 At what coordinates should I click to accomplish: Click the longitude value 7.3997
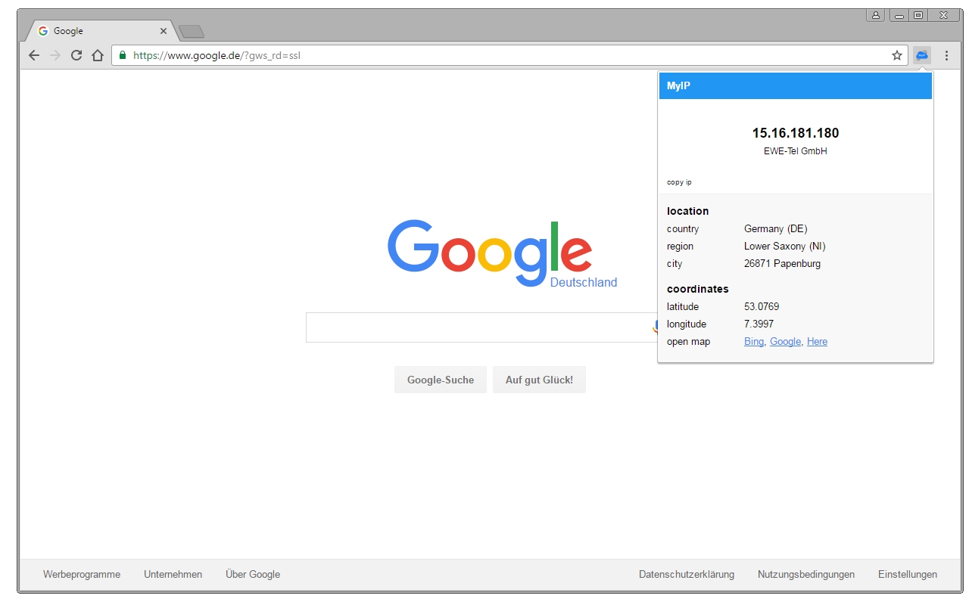tap(759, 324)
